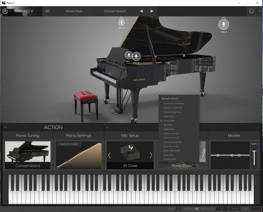Viewport: 263px width, 212px height.
Task: Click the CPU meter
Action: pyautogui.click(x=256, y=209)
